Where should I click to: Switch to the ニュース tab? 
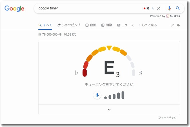point(126,25)
